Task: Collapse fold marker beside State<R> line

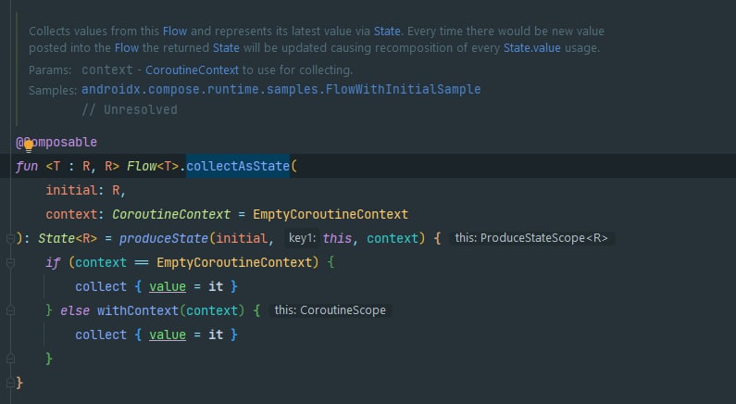Action: point(8,239)
